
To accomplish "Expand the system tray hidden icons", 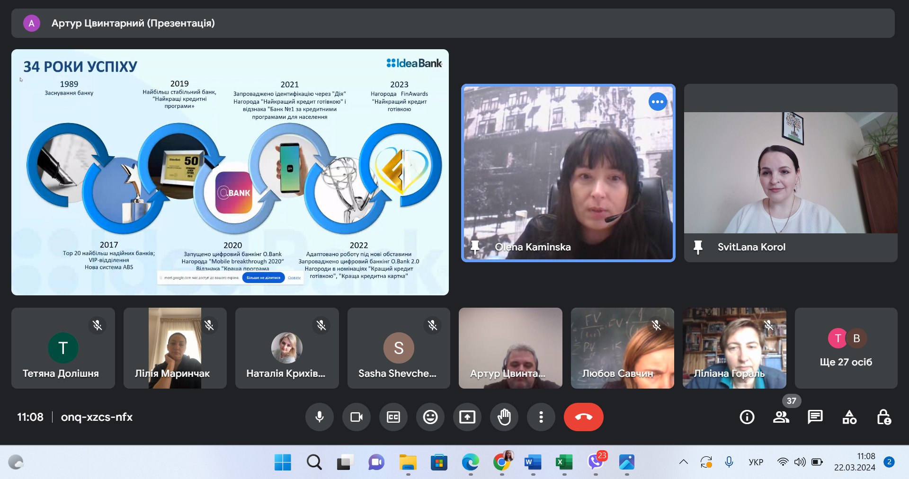I will click(684, 462).
